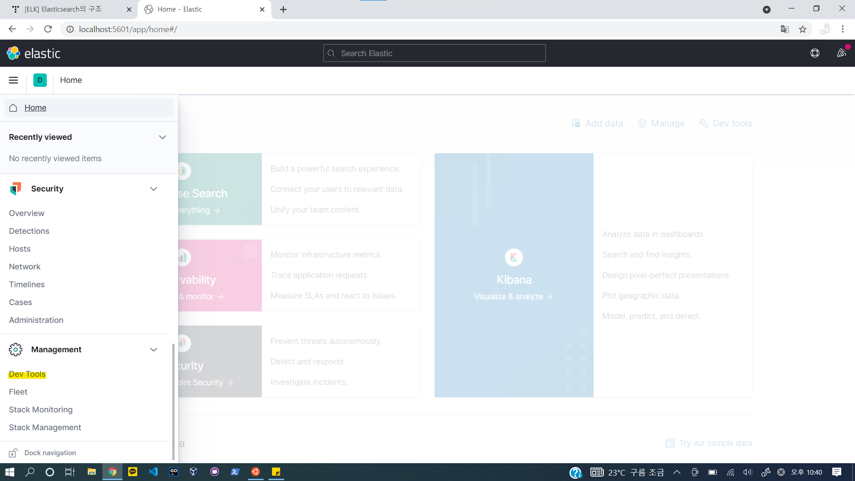
Task: Collapse the Security nav group
Action: pos(154,189)
